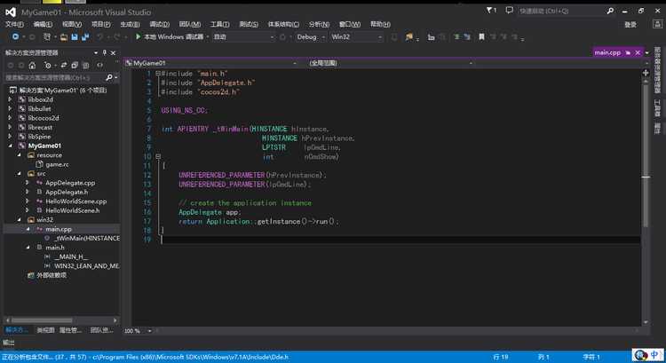Viewport: 666px width, 363px height.
Task: Collapse the function body outline at line 10
Action: (157, 157)
